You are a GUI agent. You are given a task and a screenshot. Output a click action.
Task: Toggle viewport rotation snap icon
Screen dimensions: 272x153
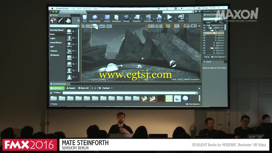point(173,26)
